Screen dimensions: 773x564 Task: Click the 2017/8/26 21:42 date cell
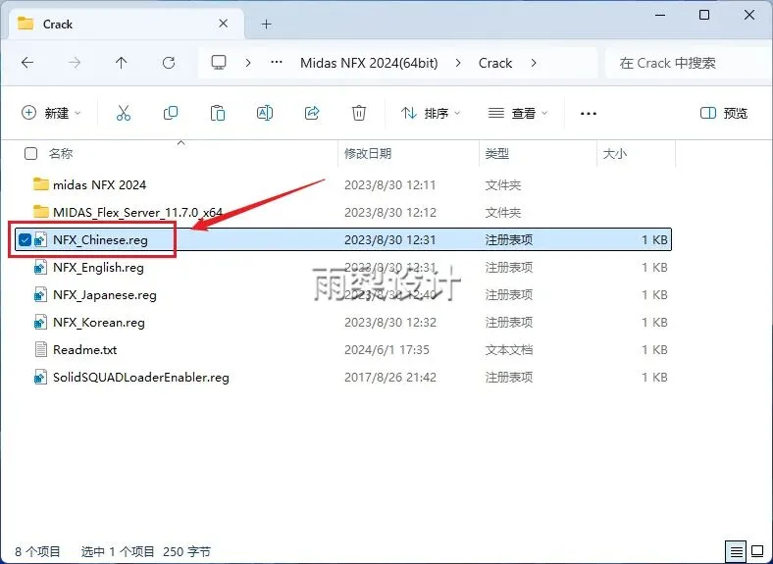click(390, 378)
